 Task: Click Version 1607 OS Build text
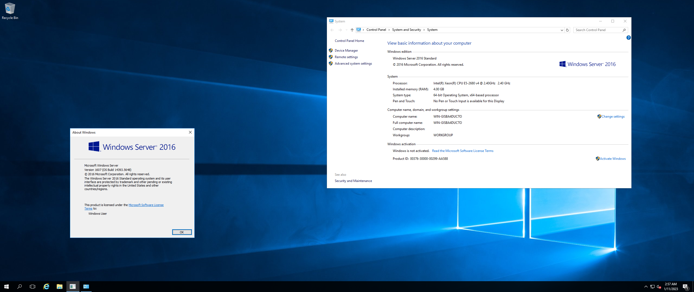point(108,170)
